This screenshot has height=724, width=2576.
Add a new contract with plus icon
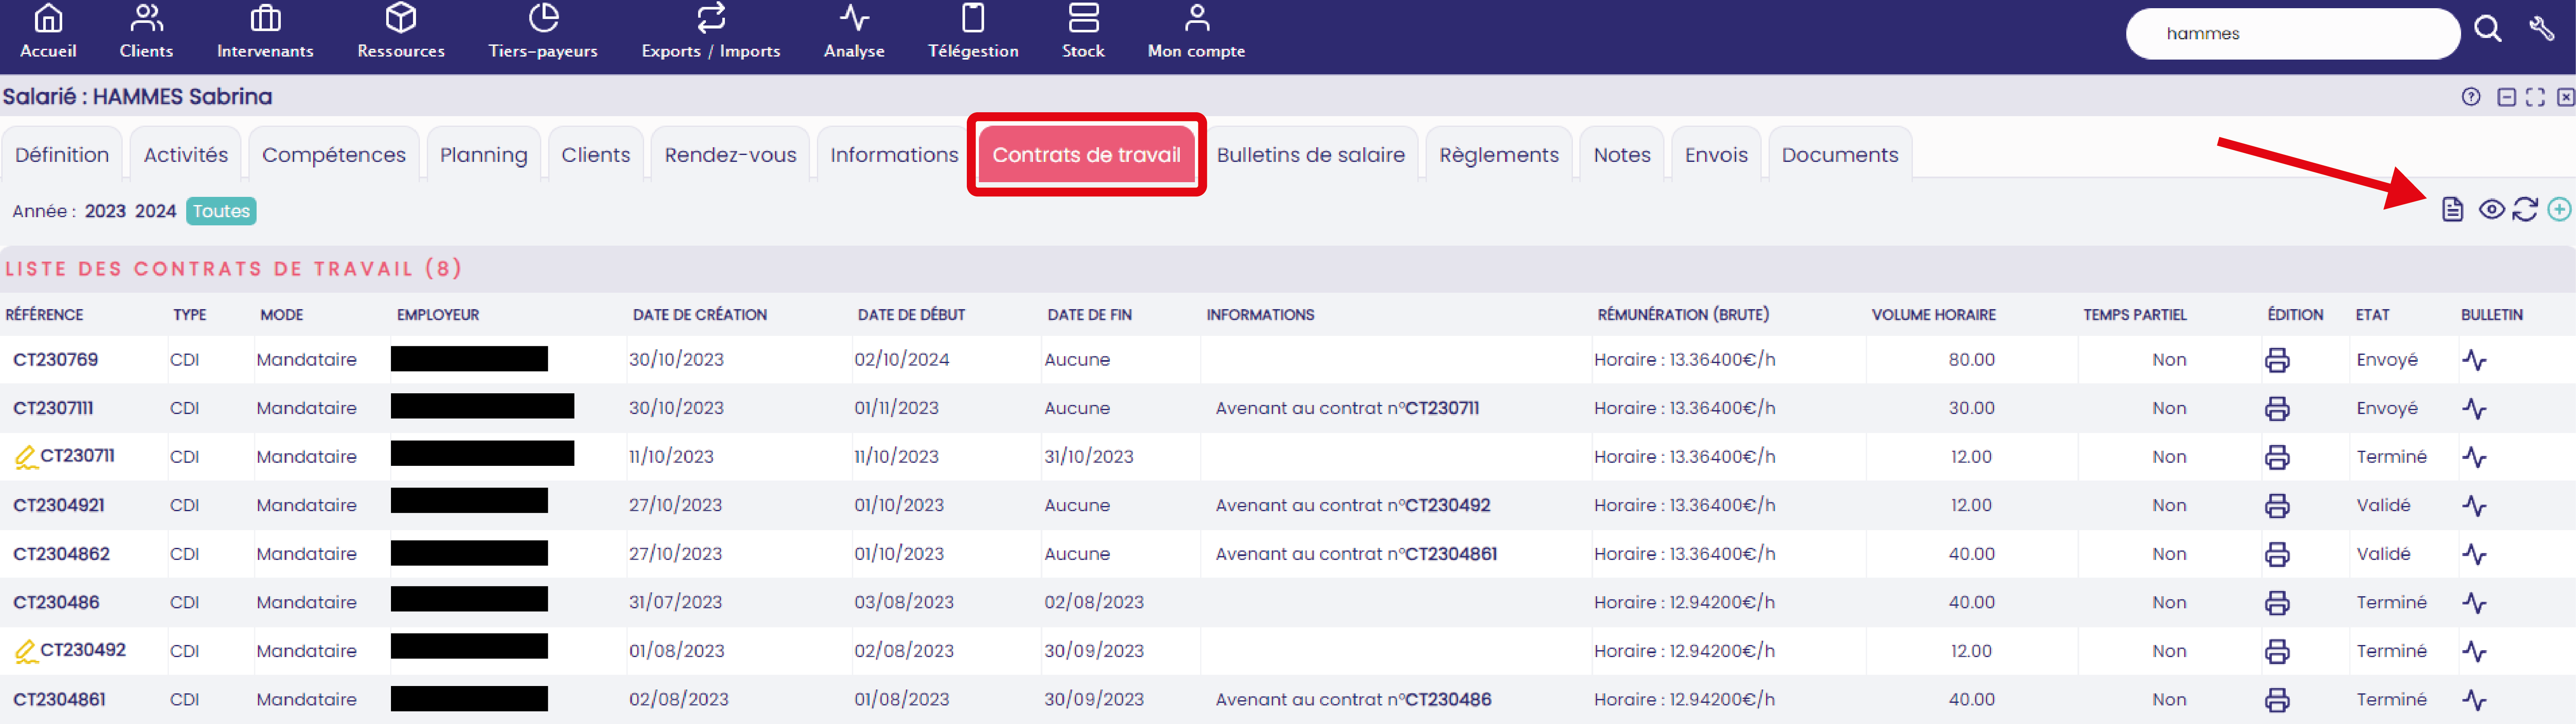click(2559, 209)
